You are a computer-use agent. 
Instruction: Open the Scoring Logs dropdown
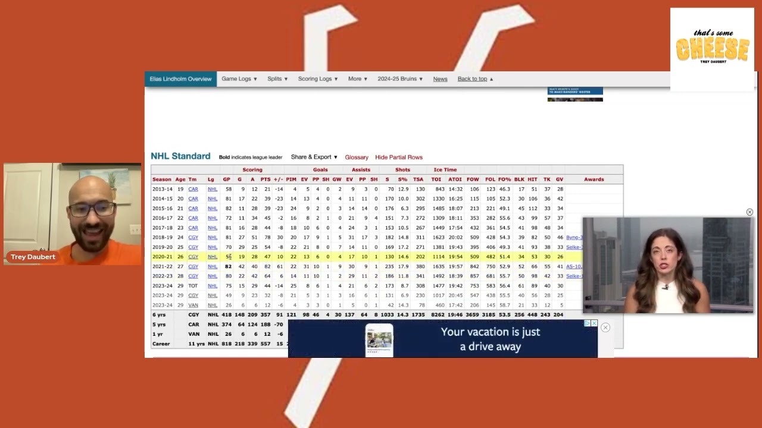coord(318,79)
